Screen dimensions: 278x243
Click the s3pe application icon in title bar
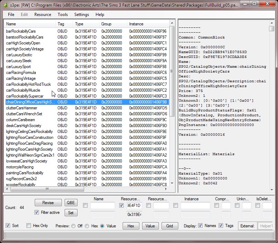pos(5,5)
